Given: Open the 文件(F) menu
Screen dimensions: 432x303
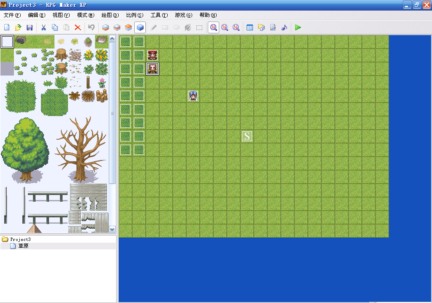Looking at the screenshot, I should click(x=12, y=15).
